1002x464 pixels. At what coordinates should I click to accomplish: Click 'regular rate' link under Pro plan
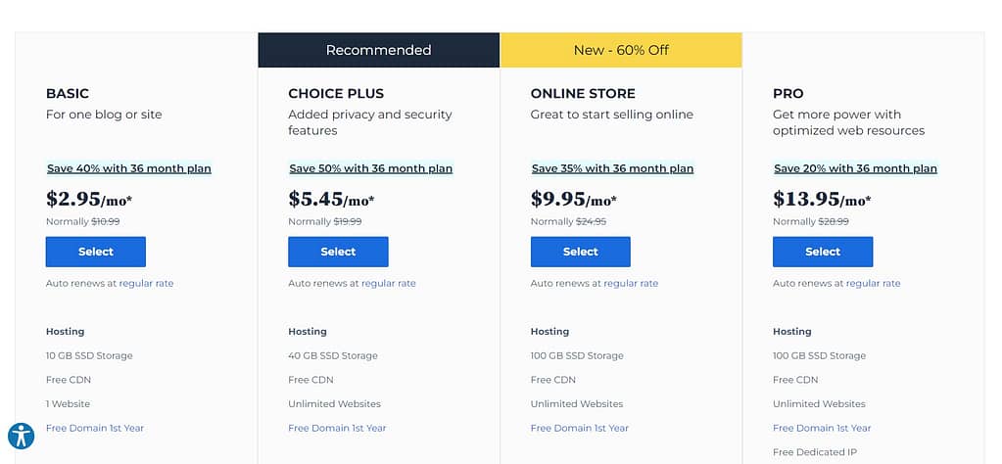click(x=873, y=283)
